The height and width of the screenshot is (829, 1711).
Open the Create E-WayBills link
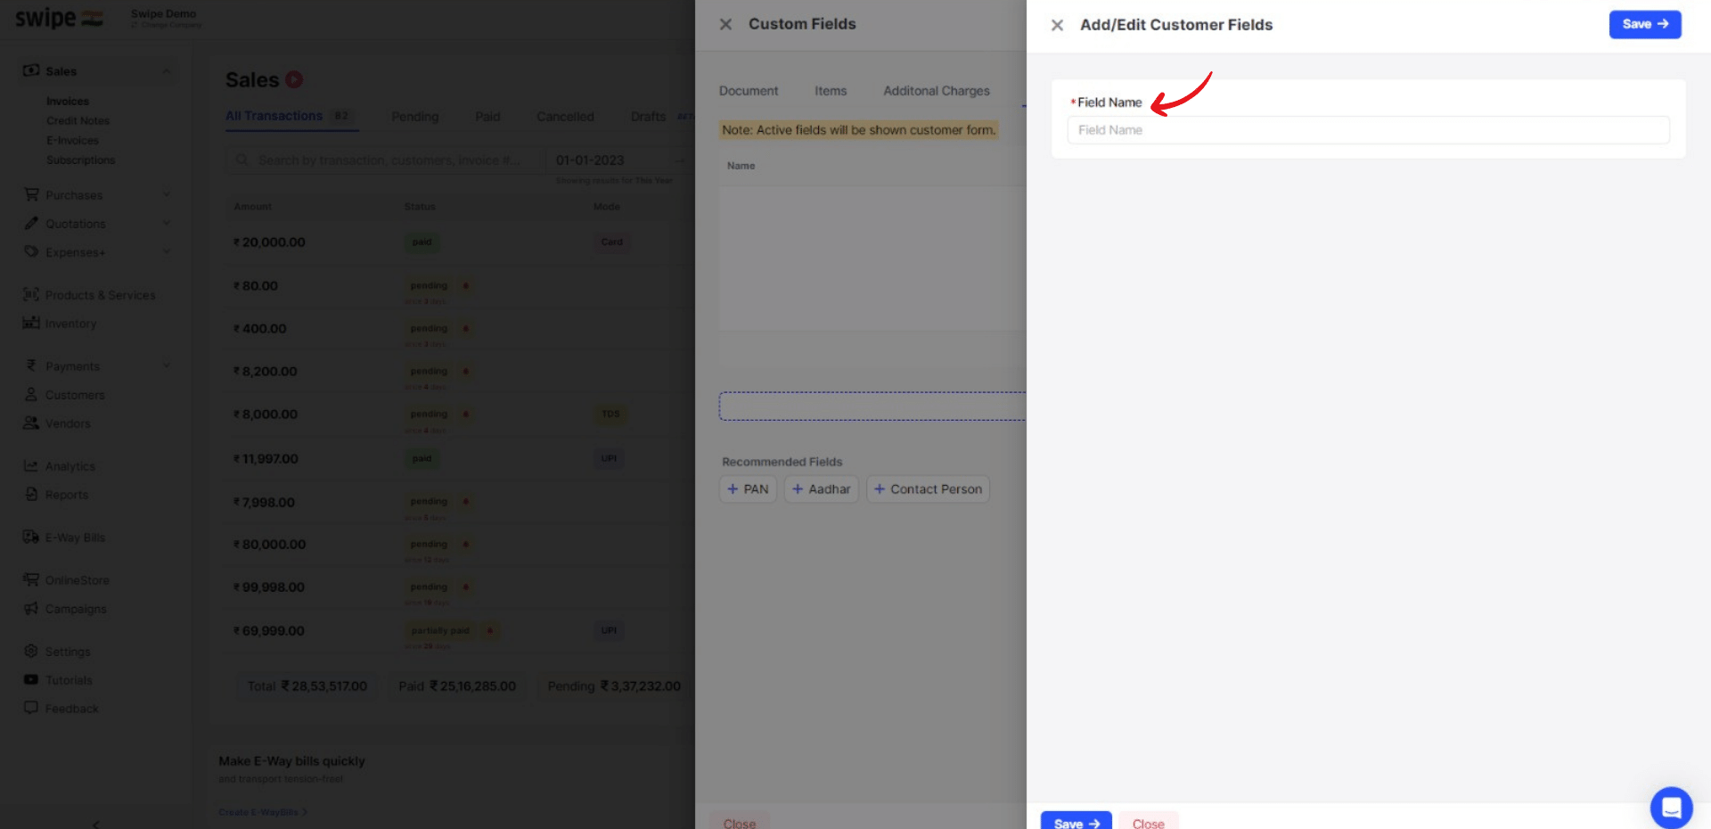click(x=263, y=812)
